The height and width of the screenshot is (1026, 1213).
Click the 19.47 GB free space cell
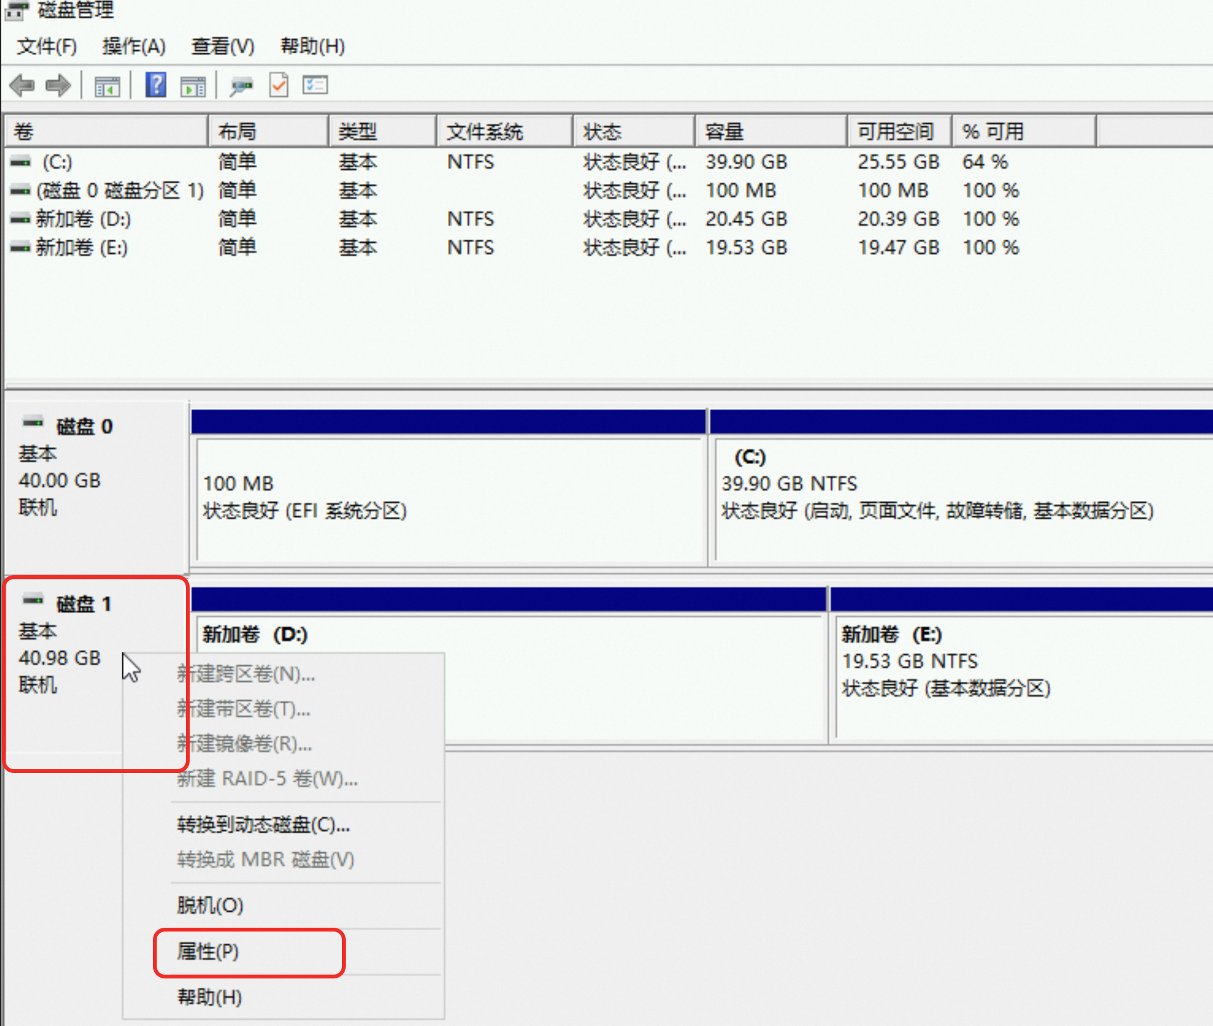tap(899, 247)
